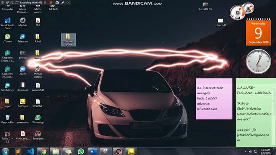This screenshot has height=155, width=276.
Task: Open MinGW Installer shortcut
Action: [x=38, y=72]
